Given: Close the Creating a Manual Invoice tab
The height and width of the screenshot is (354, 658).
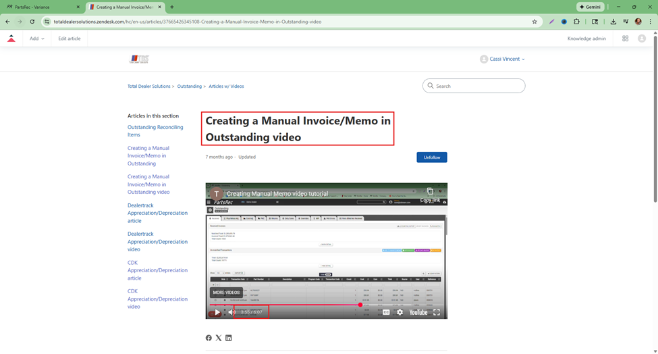Looking at the screenshot, I should [x=159, y=7].
